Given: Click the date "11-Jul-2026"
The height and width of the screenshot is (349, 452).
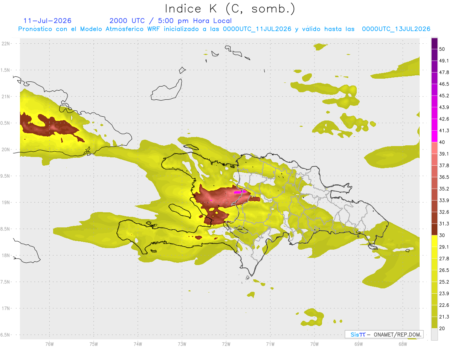Looking at the screenshot, I should click(x=47, y=21).
